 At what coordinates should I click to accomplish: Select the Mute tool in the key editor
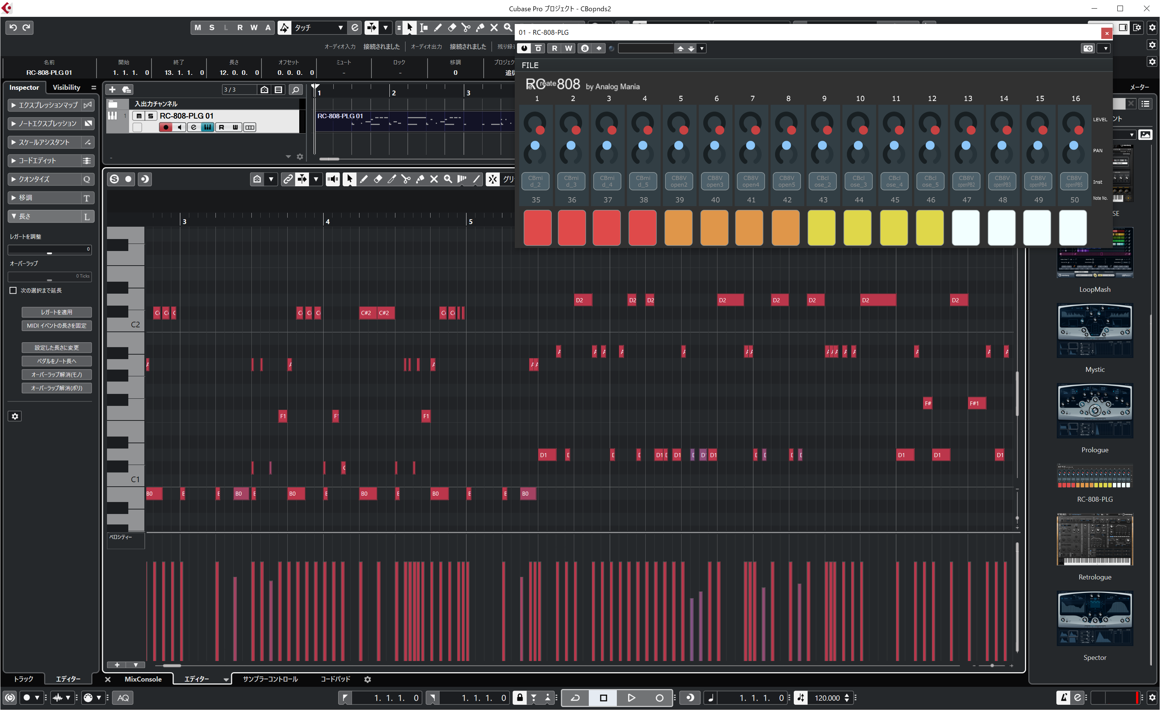(x=434, y=179)
